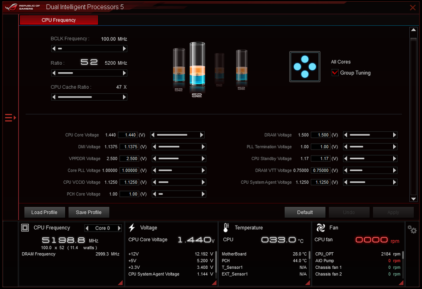The height and width of the screenshot is (289, 422).
Task: Click the greyed Undo button
Action: [x=349, y=212]
